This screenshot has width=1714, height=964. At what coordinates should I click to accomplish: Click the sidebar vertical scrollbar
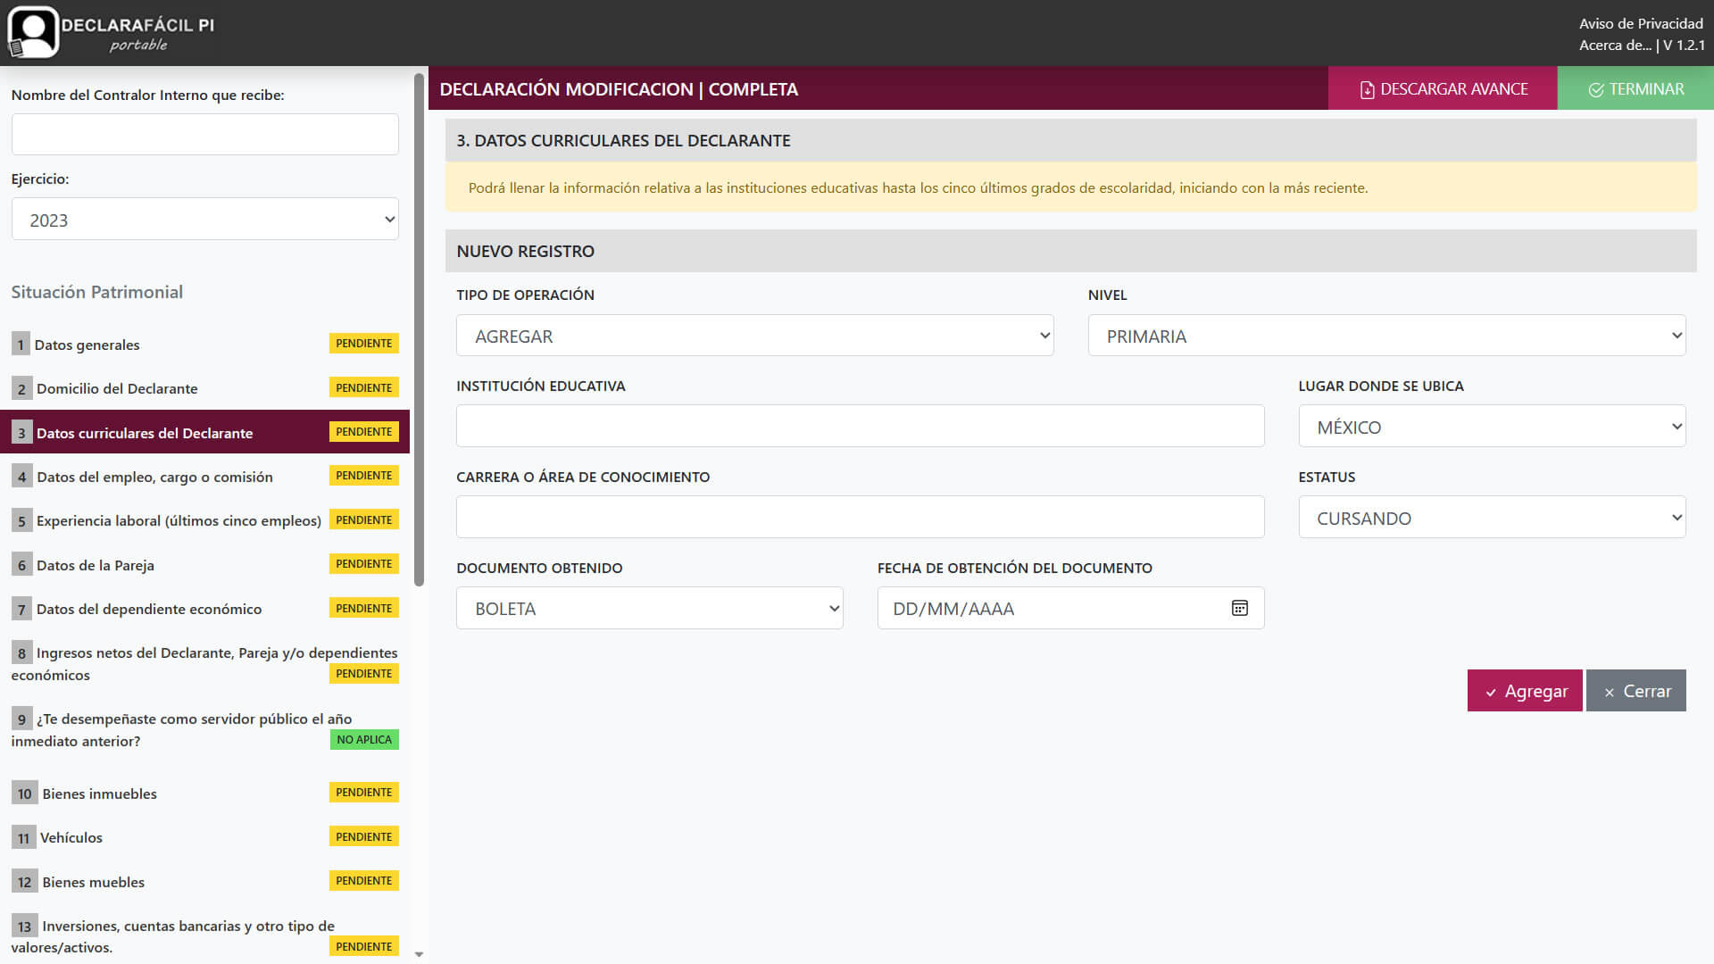click(x=419, y=330)
